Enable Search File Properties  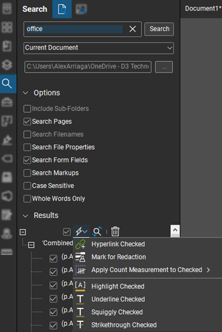27,147
